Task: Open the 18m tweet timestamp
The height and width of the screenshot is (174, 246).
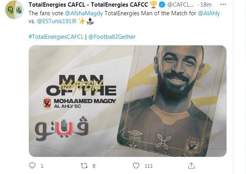Action: tap(206, 5)
